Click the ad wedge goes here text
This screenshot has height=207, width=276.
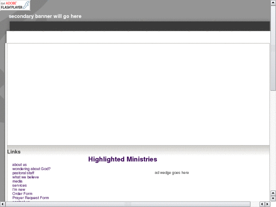click(172, 173)
